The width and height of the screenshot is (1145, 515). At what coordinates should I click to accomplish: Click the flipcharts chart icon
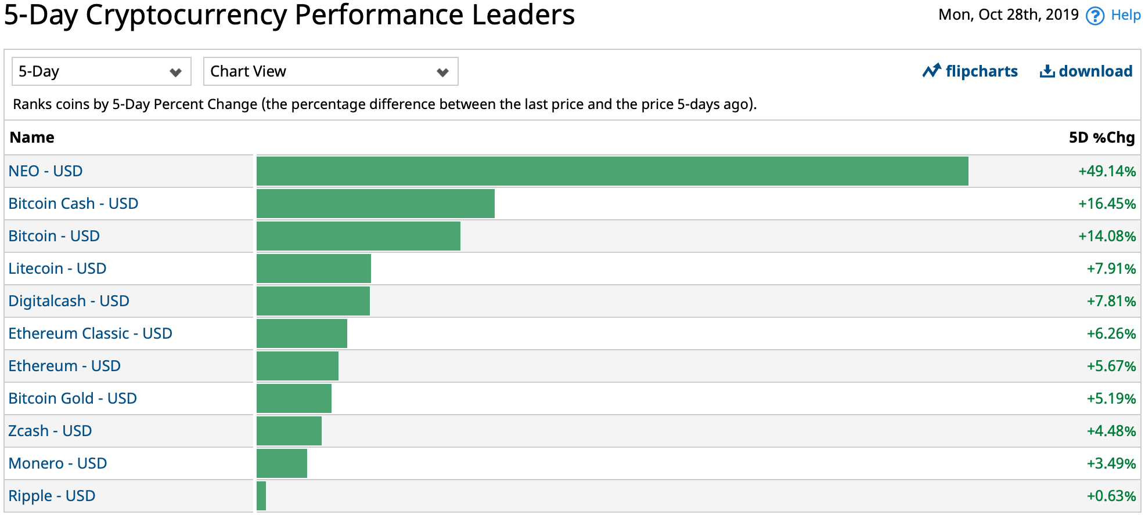(x=931, y=71)
